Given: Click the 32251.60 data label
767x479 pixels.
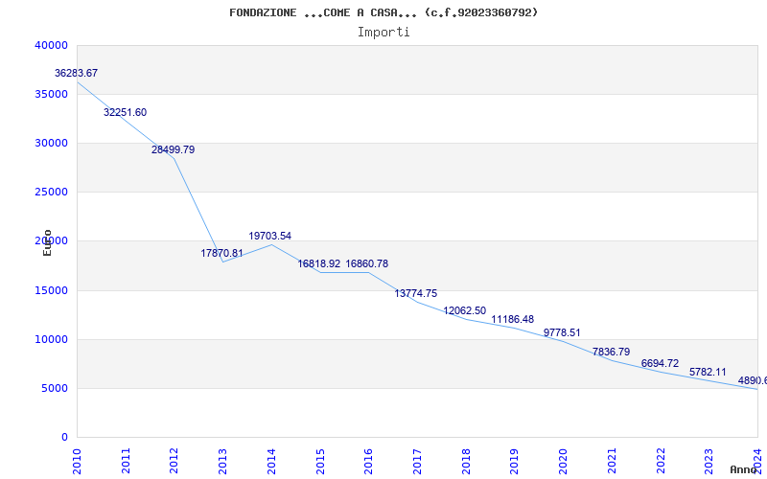Looking at the screenshot, I should [125, 112].
